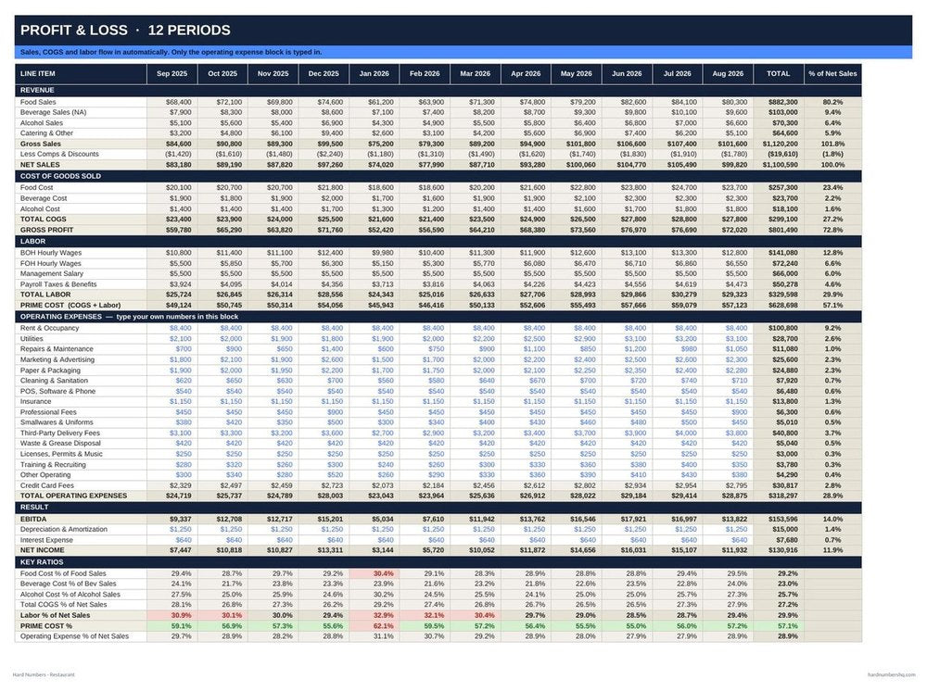The image size is (927, 691).
Task: Click the 'Dec 2025' column header
Action: coord(324,74)
